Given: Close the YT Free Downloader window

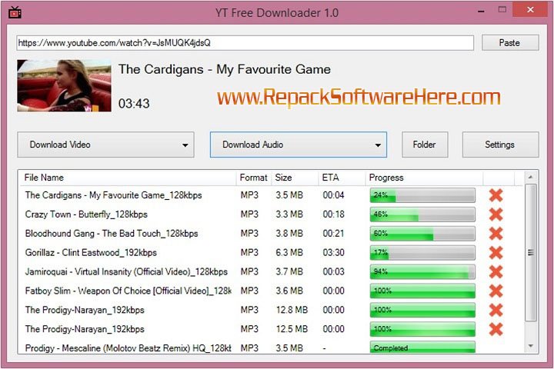Looking at the screenshot, I should [530, 9].
